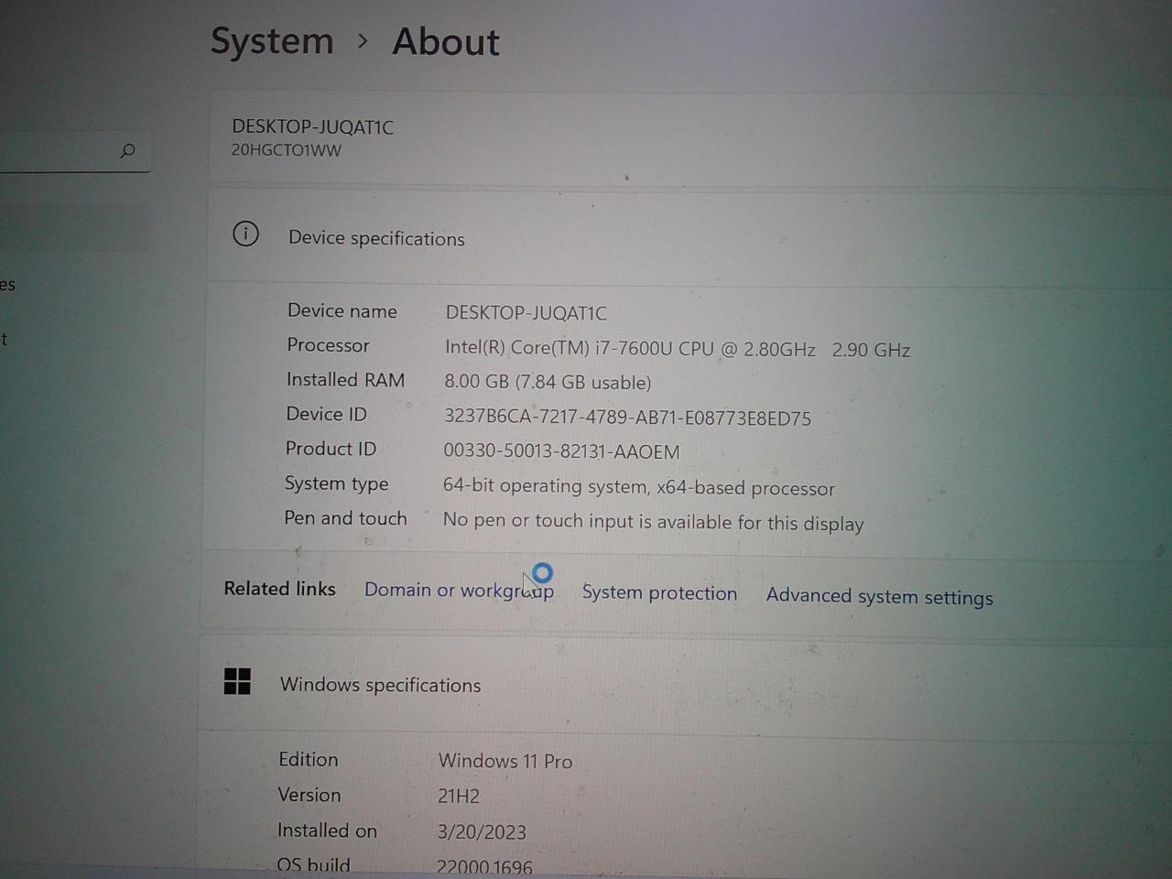
Task: Select model text 20HGCTO1WW
Action: (x=286, y=150)
